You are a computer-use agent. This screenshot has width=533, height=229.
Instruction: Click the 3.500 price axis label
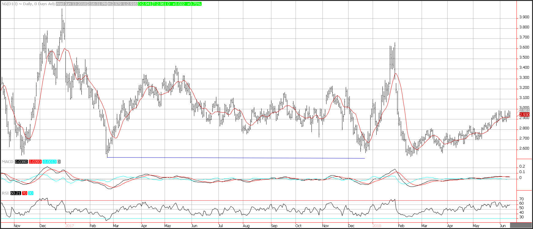point(524,57)
